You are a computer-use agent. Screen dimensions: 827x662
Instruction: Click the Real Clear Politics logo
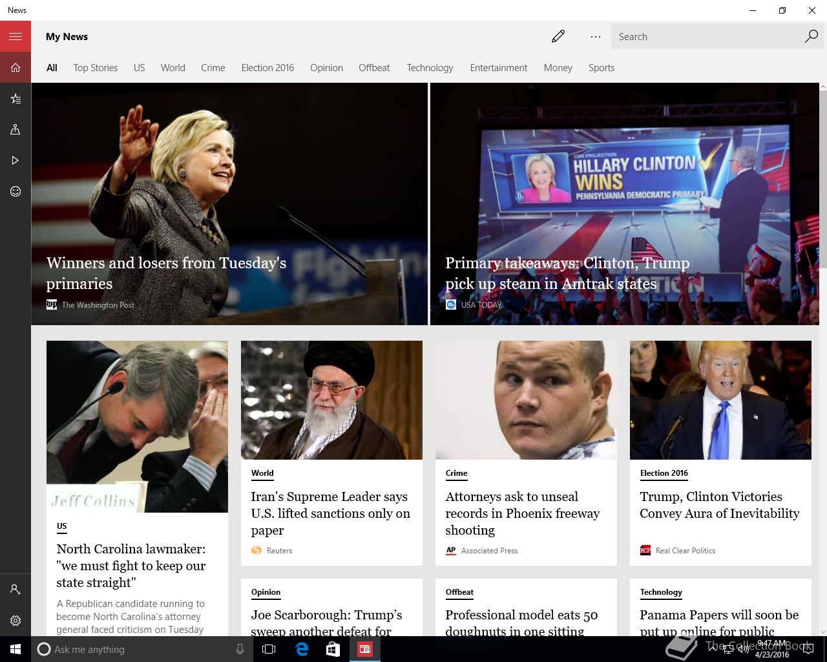[x=645, y=550]
